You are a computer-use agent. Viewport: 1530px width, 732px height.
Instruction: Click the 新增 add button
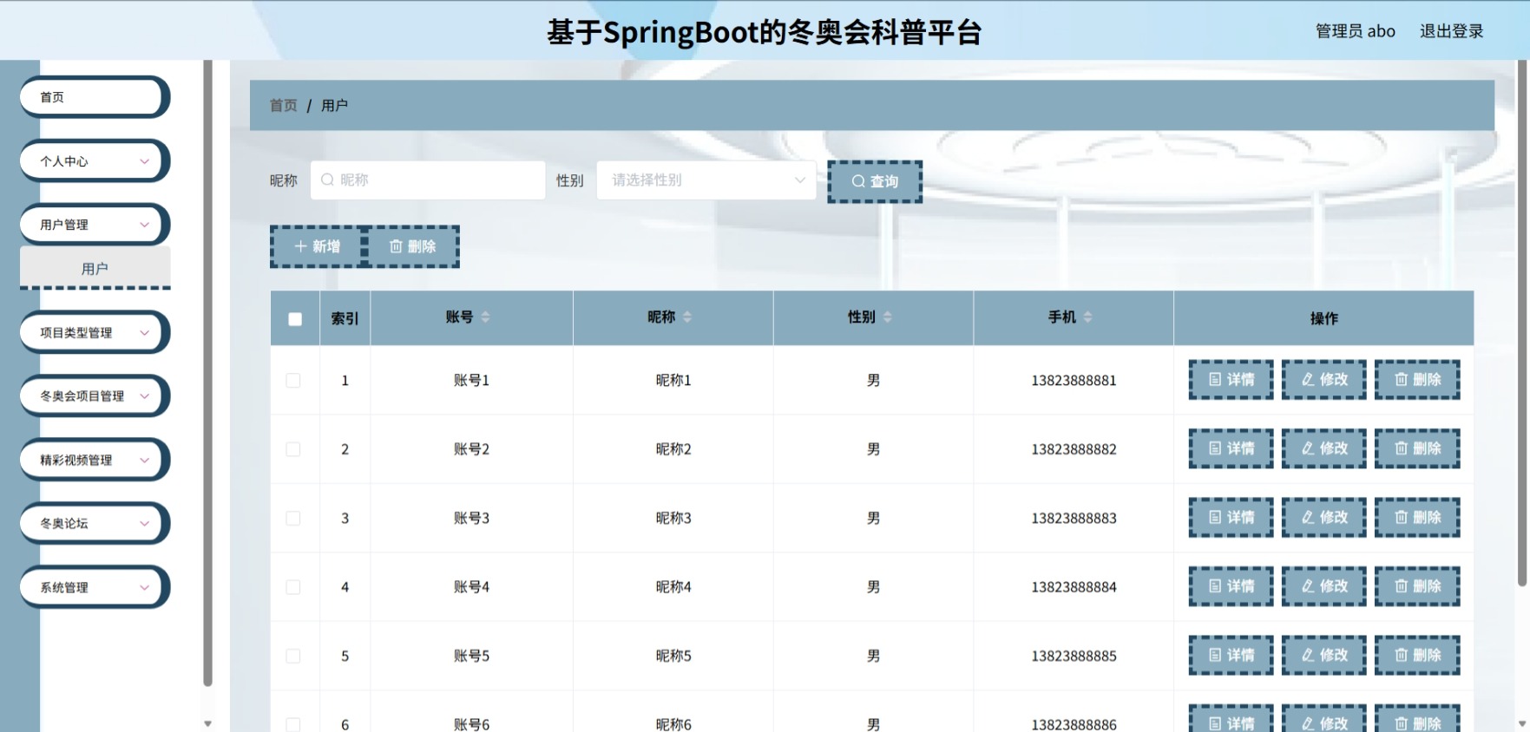[x=317, y=246]
